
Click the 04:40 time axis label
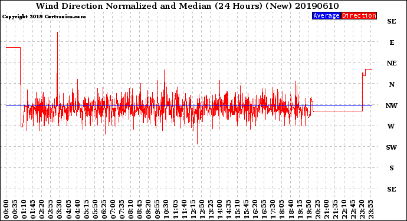77,209
